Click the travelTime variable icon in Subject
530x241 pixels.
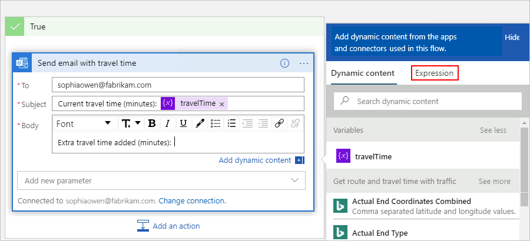(168, 103)
